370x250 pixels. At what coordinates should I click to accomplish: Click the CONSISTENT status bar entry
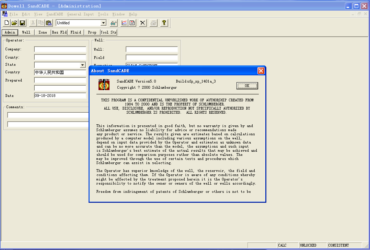pyautogui.click(x=345, y=245)
